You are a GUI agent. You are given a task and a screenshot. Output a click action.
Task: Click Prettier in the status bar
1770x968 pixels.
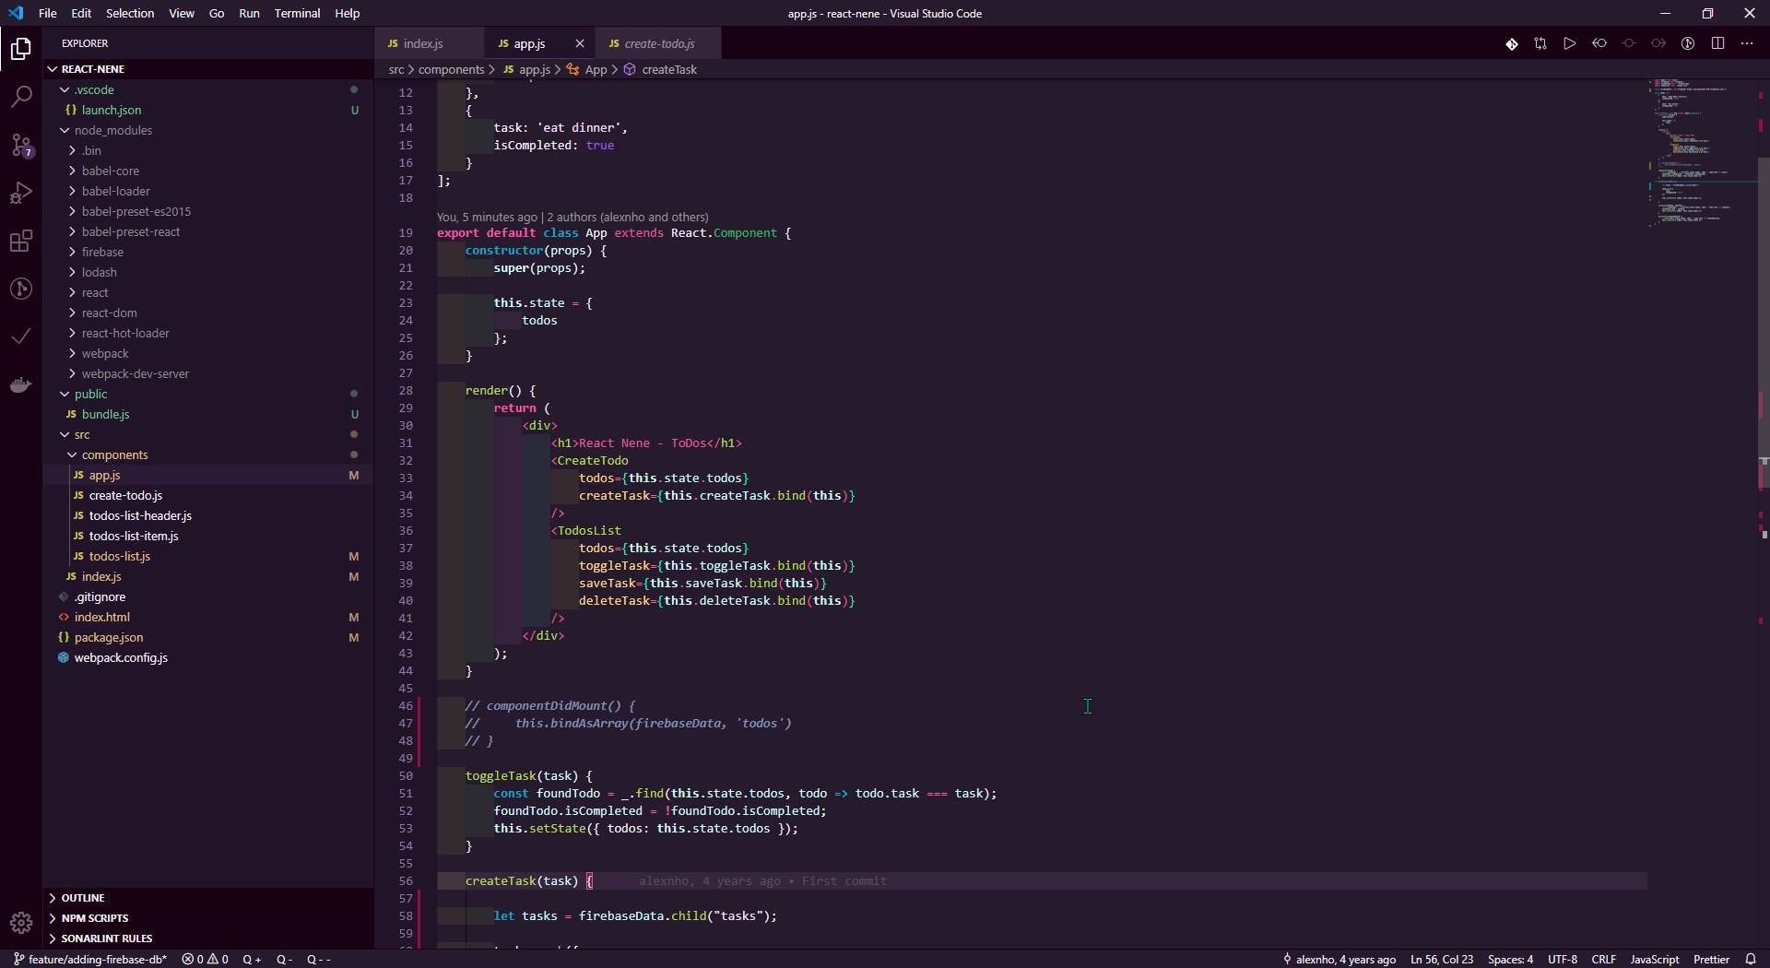point(1711,959)
